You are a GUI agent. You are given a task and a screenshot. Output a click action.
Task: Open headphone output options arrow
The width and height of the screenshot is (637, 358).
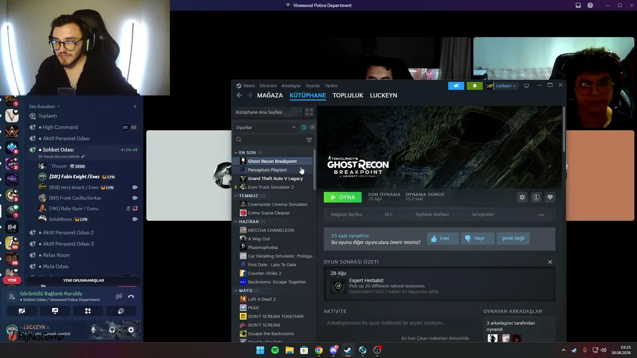click(120, 330)
